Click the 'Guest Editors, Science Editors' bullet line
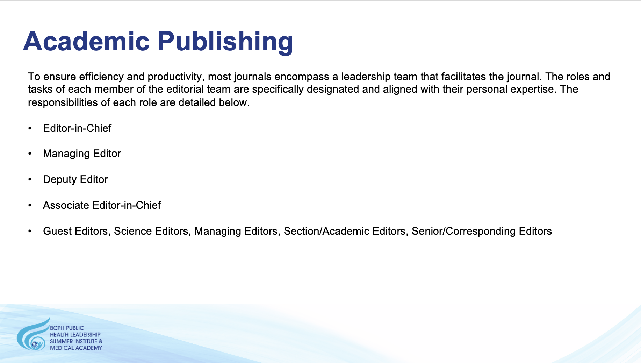Image resolution: width=641 pixels, height=363 pixels. pyautogui.click(x=297, y=232)
